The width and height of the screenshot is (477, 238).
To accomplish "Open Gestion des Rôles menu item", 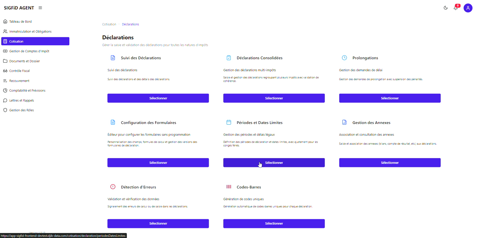I will (21, 110).
